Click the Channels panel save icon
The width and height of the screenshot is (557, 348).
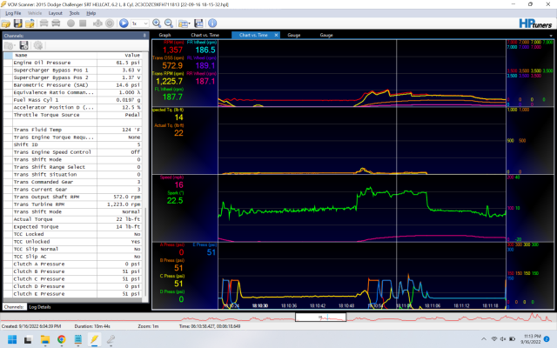pos(23,45)
